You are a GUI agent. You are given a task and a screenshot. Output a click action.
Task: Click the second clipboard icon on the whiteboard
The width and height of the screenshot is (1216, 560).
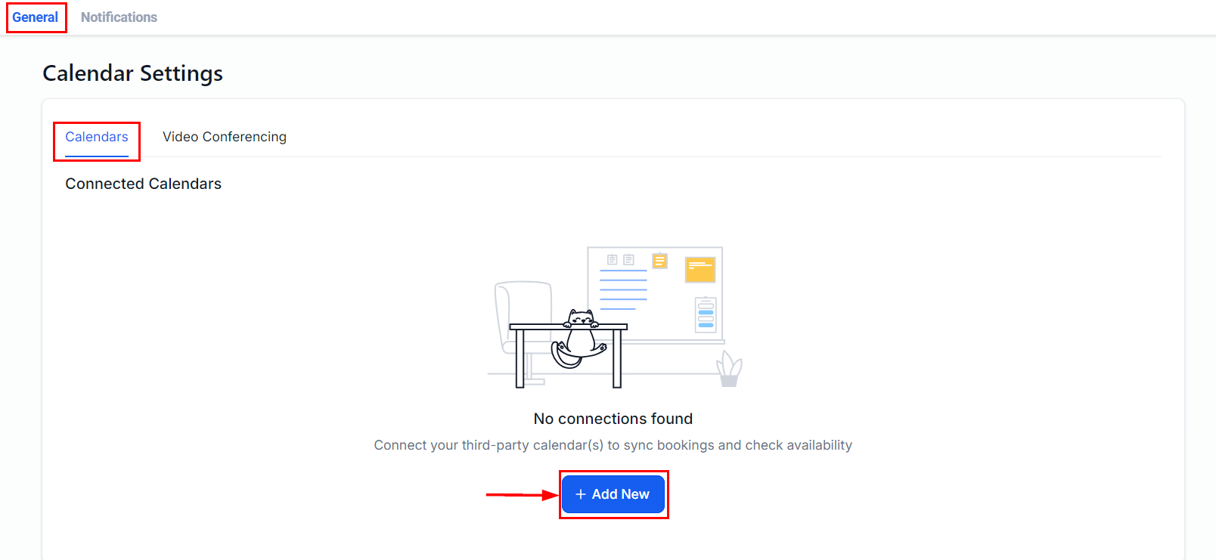point(628,260)
